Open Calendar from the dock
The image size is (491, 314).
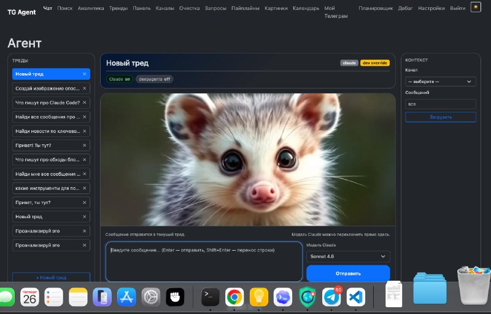click(x=29, y=297)
